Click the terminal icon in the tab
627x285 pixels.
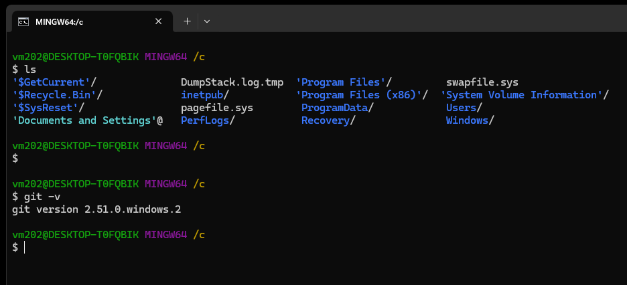coord(23,21)
